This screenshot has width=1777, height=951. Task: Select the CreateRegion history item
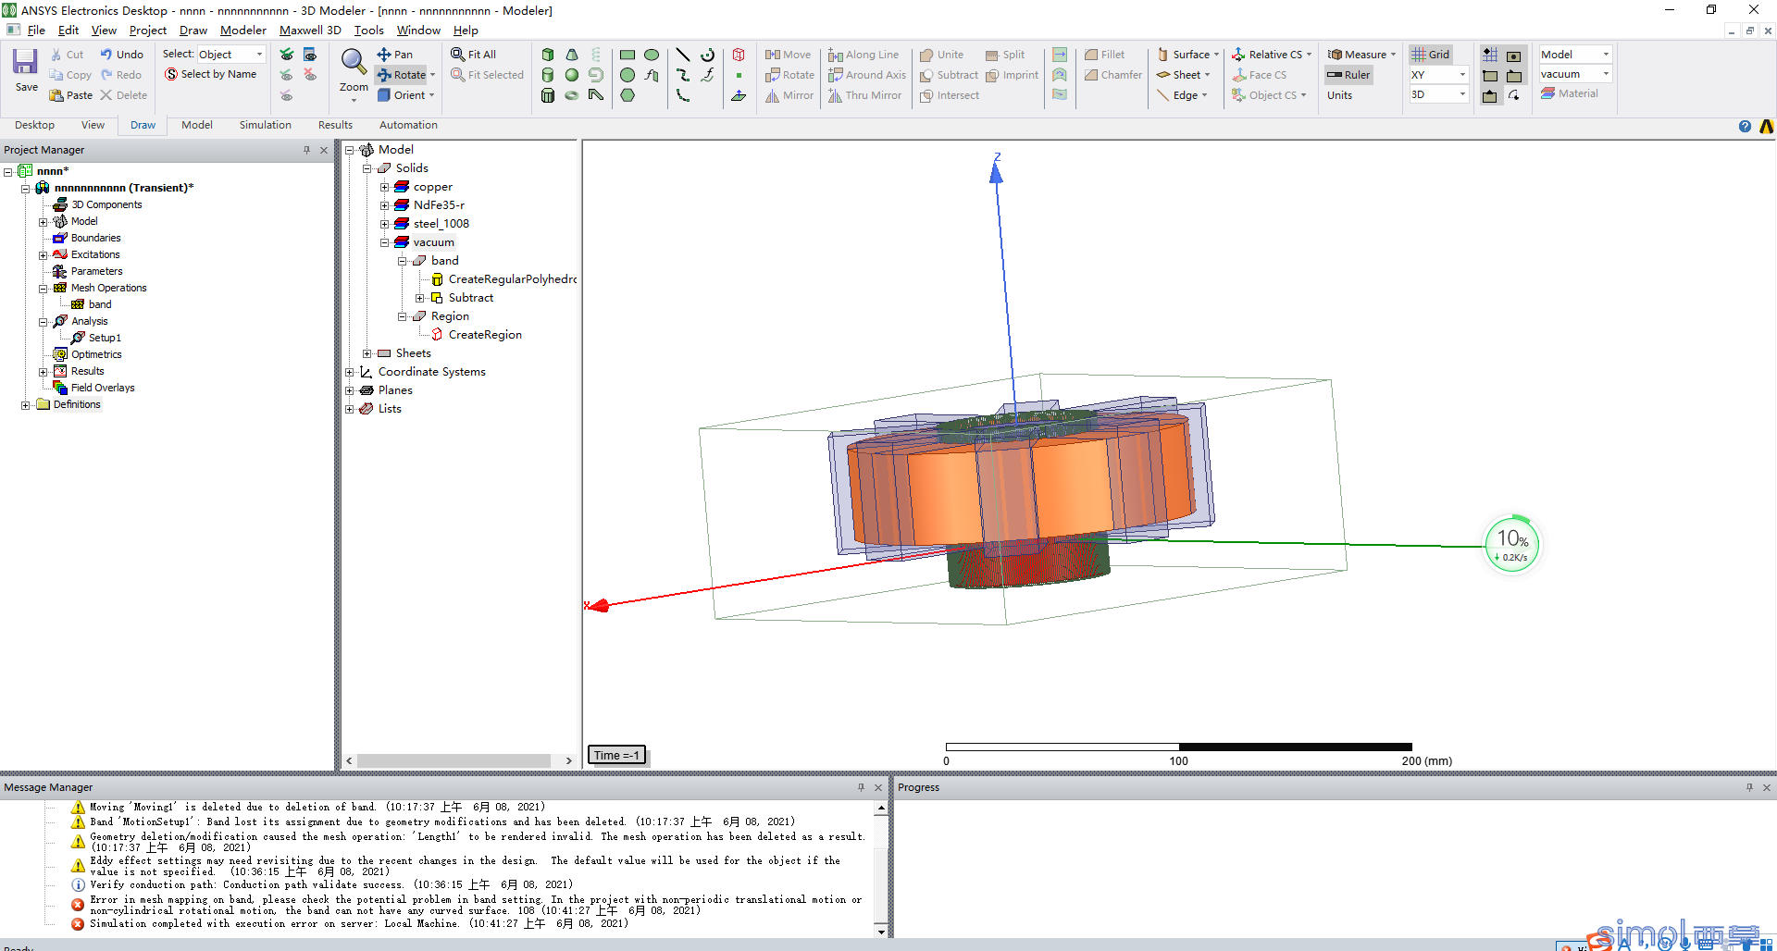pos(485,335)
